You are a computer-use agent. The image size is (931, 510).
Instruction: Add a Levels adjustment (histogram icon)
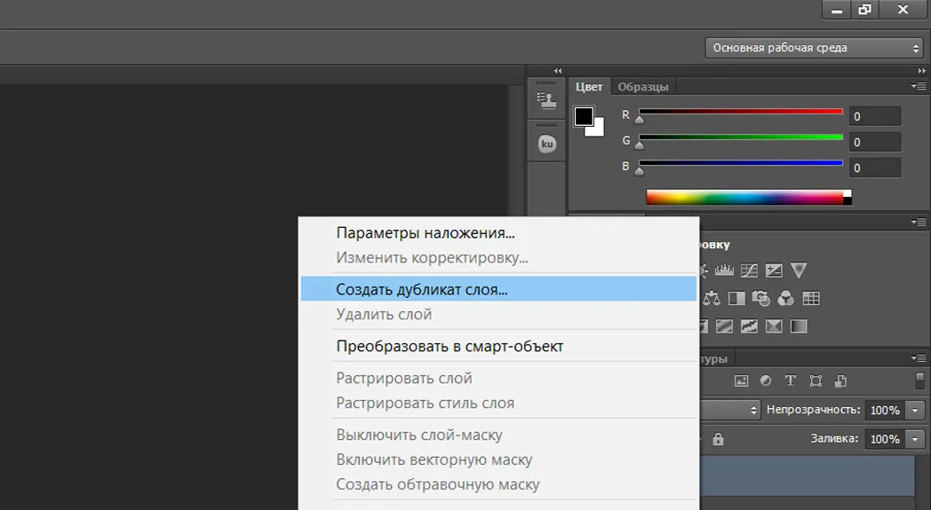tap(724, 271)
